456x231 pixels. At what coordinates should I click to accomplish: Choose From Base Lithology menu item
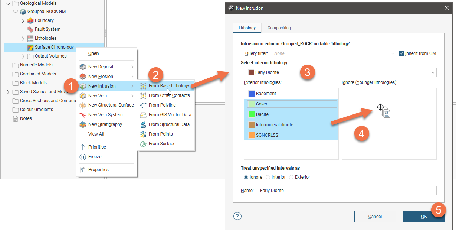[169, 86]
